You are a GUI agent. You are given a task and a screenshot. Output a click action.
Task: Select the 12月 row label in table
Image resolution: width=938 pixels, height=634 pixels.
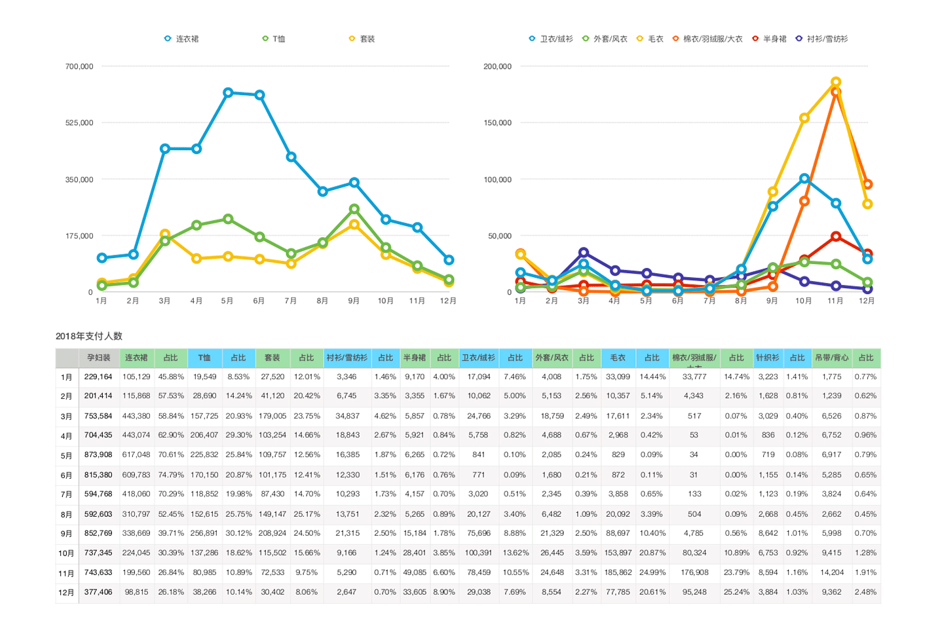tap(66, 592)
